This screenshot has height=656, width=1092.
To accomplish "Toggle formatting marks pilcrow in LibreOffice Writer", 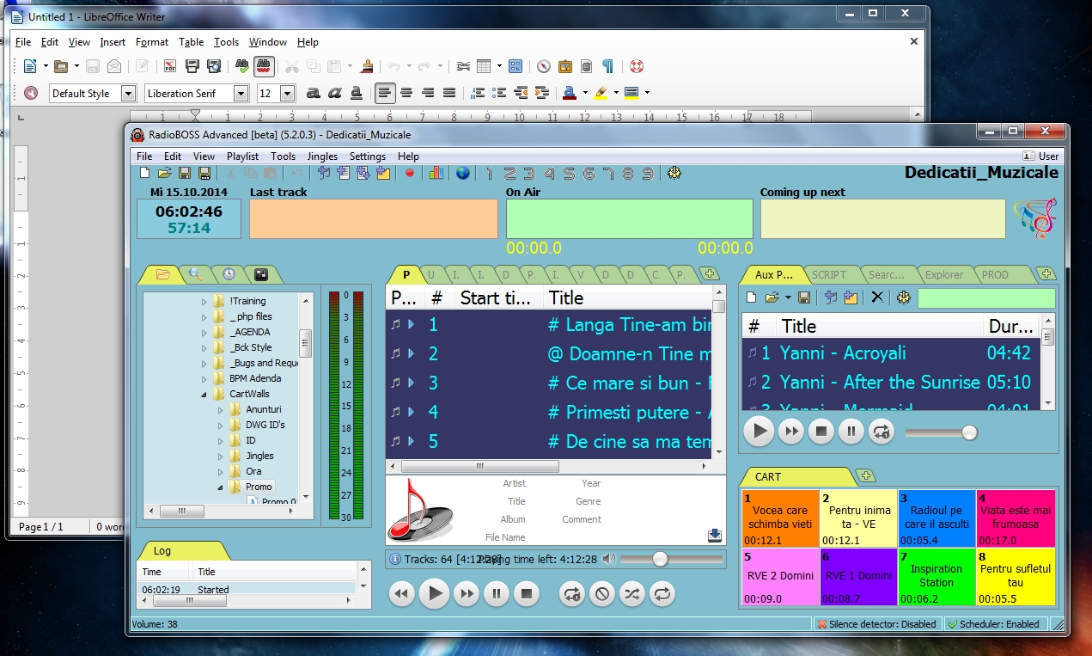I will click(x=607, y=66).
